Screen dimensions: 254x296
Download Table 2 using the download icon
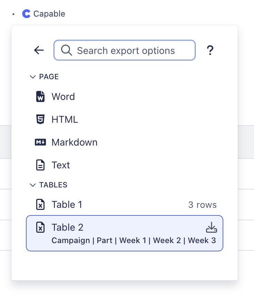pyautogui.click(x=211, y=227)
